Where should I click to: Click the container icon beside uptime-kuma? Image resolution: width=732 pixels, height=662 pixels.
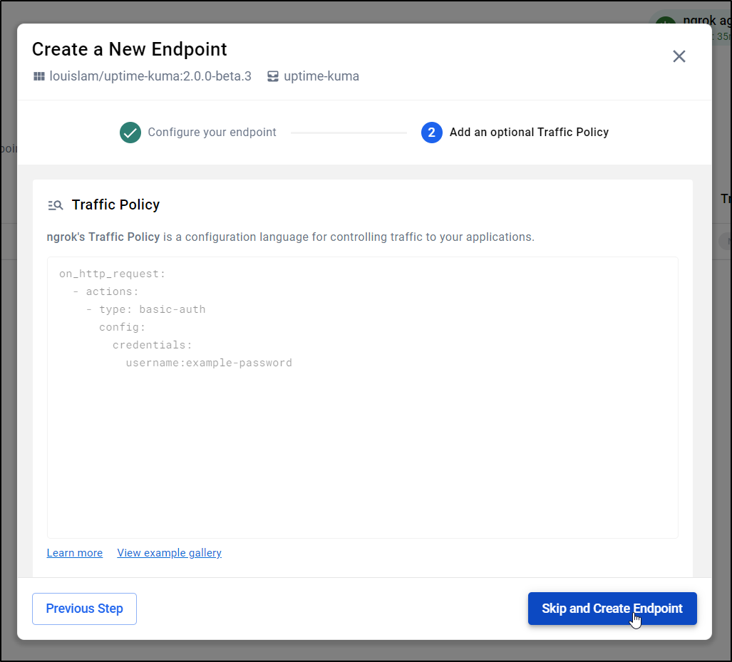273,76
